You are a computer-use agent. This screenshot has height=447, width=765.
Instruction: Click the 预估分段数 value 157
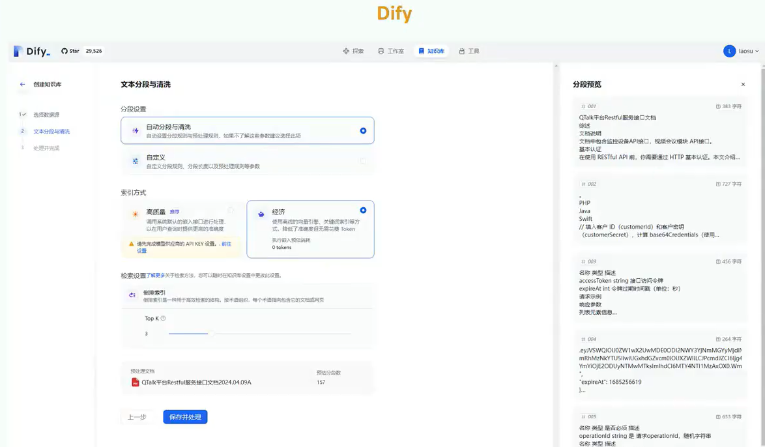pyautogui.click(x=321, y=382)
